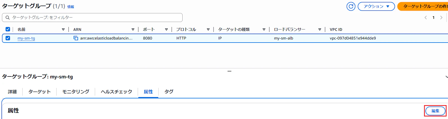Click the search magnifier icon
The height and width of the screenshot is (119, 448).
coord(8,18)
